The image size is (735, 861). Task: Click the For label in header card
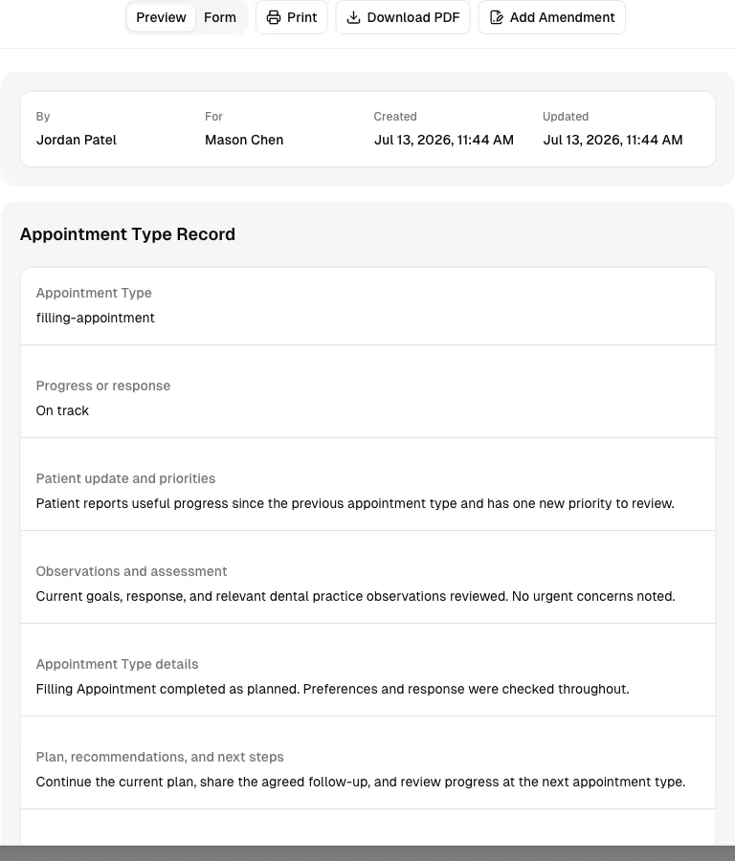click(x=213, y=117)
